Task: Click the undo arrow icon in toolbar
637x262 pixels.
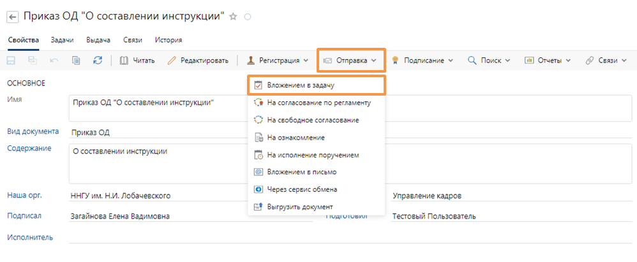Action: pyautogui.click(x=54, y=61)
